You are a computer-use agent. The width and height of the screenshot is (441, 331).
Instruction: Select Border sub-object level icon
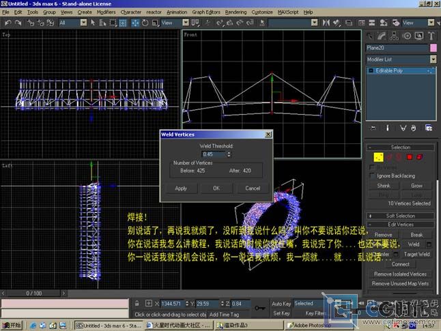399,157
